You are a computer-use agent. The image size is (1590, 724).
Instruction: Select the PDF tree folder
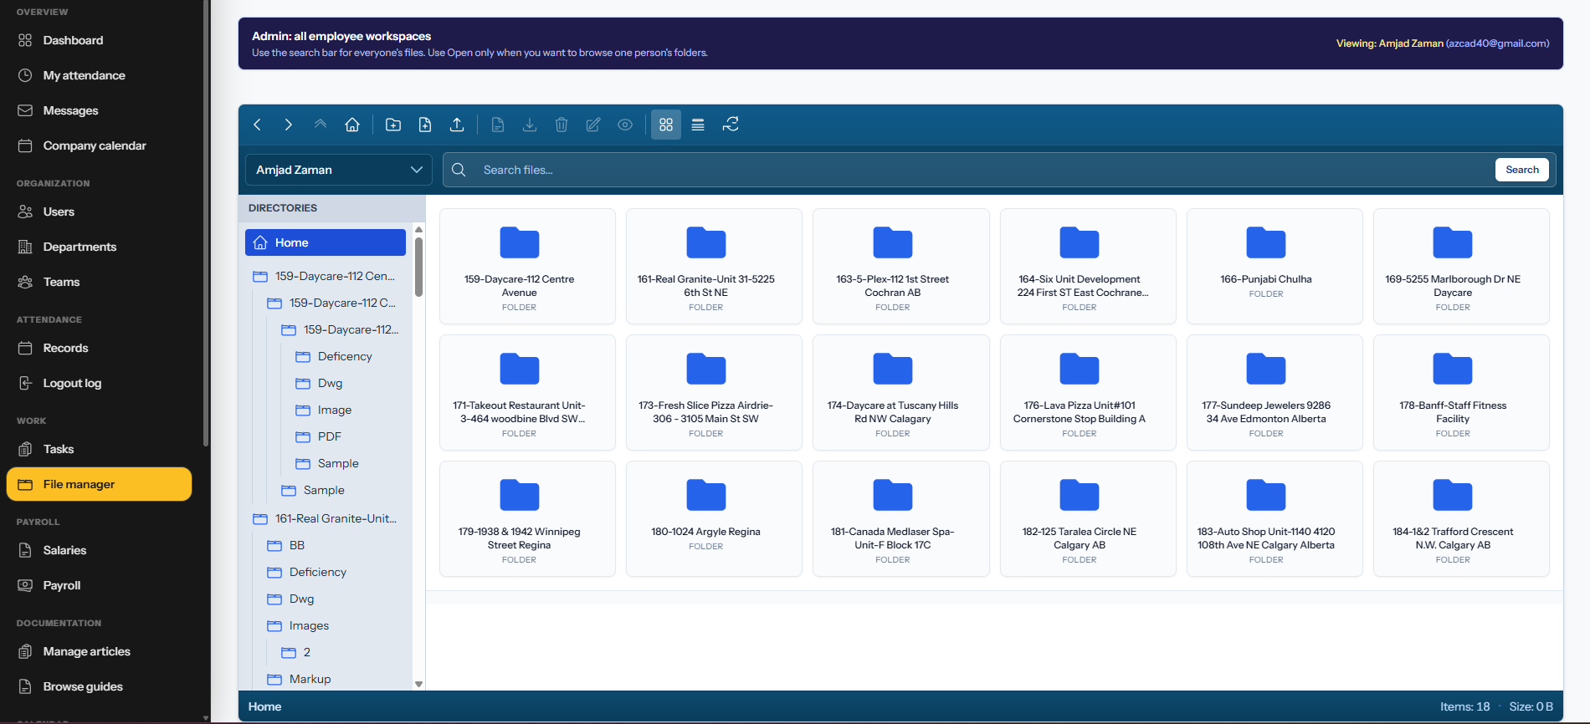pyautogui.click(x=330, y=436)
